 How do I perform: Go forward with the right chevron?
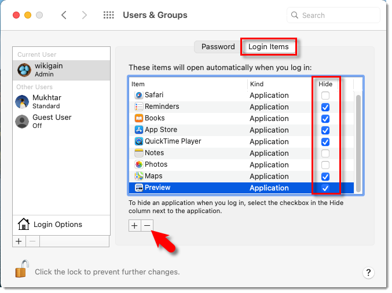(x=85, y=15)
